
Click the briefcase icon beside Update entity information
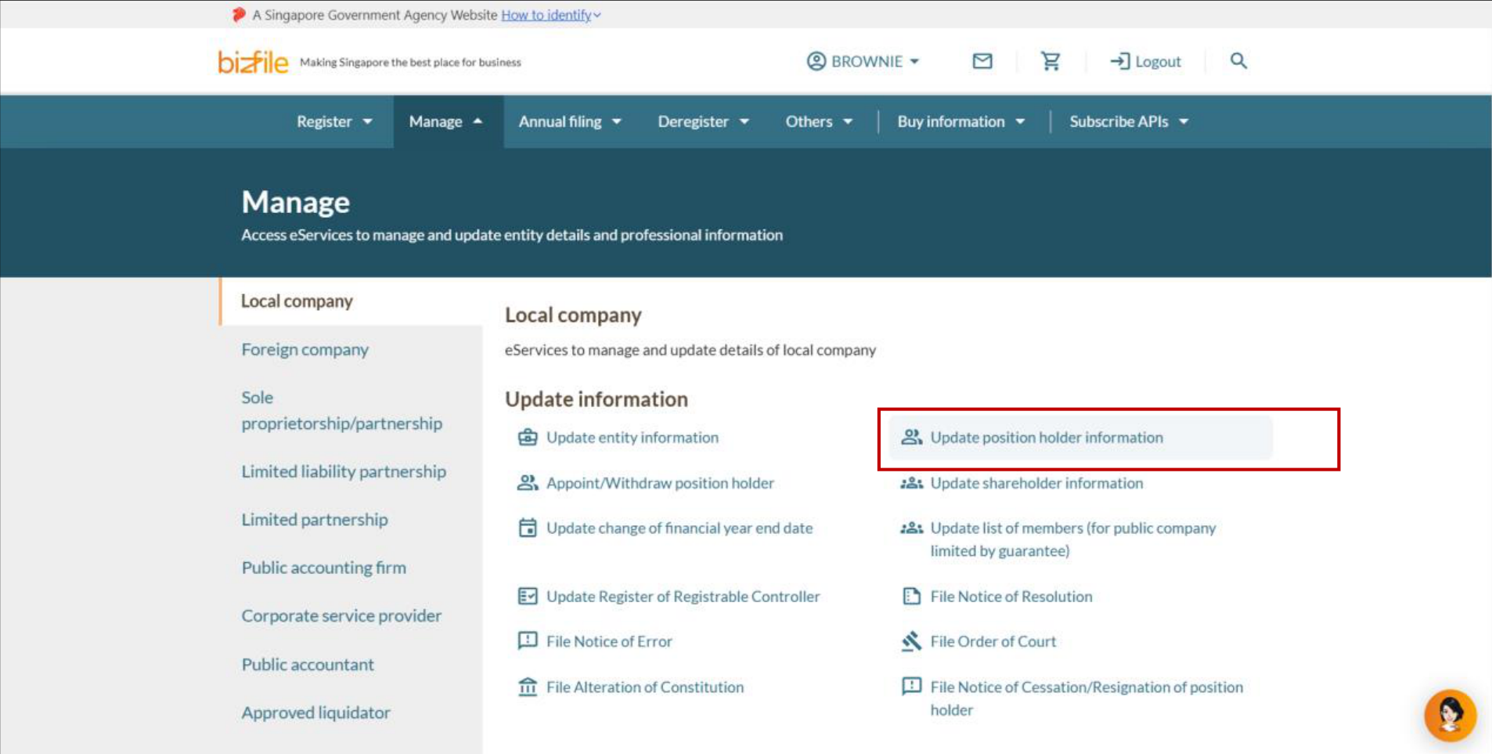[528, 437]
